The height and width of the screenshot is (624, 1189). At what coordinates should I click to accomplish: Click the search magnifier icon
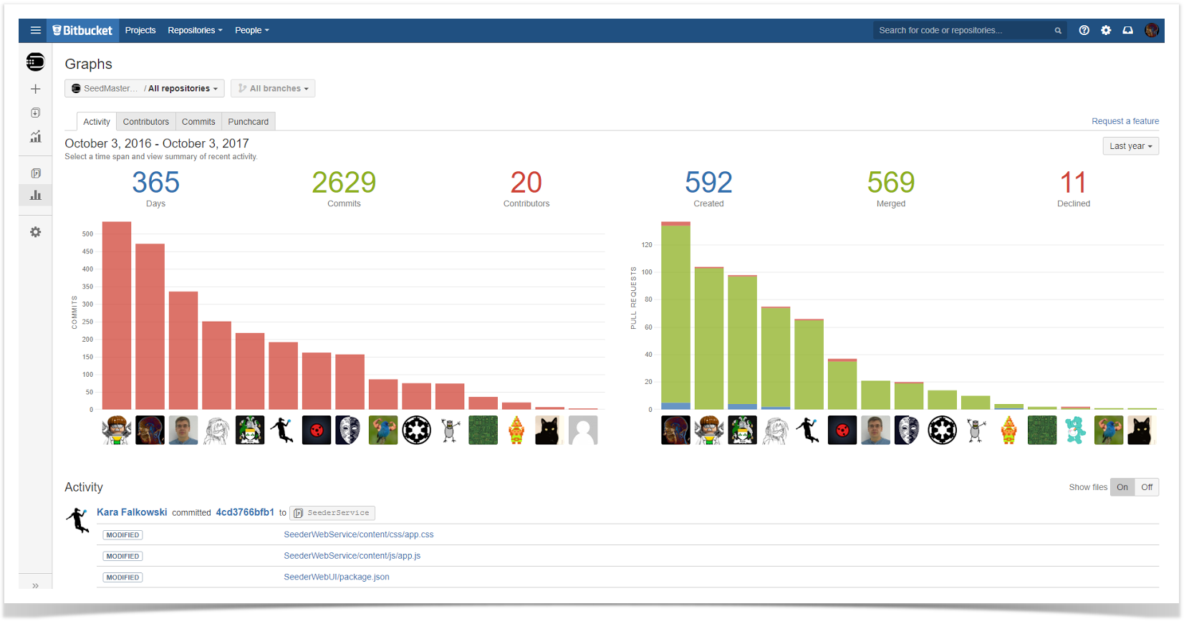coord(1058,30)
